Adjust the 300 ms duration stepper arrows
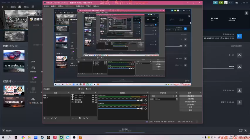The image size is (250, 140). (x=177, y=99)
